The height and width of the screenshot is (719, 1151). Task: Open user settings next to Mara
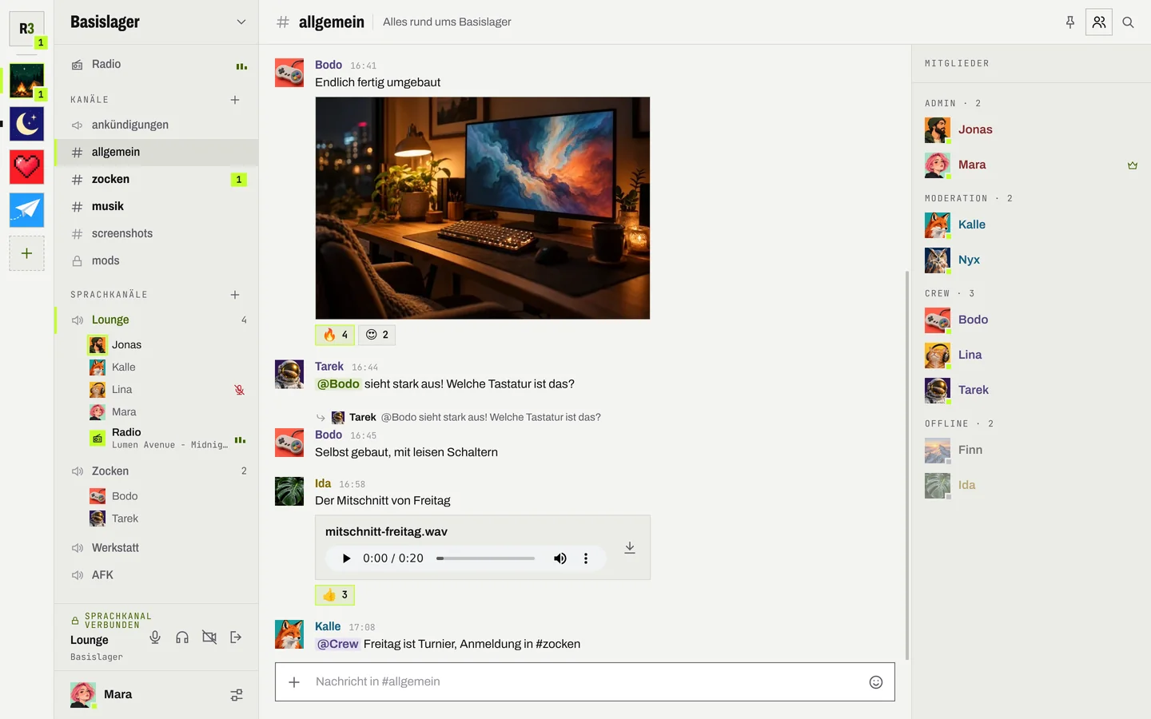coord(237,695)
